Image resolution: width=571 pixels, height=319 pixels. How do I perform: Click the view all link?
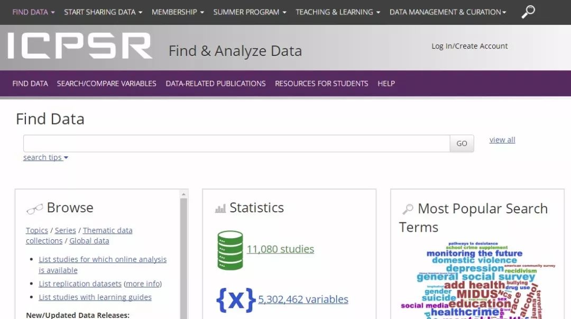[502, 140]
